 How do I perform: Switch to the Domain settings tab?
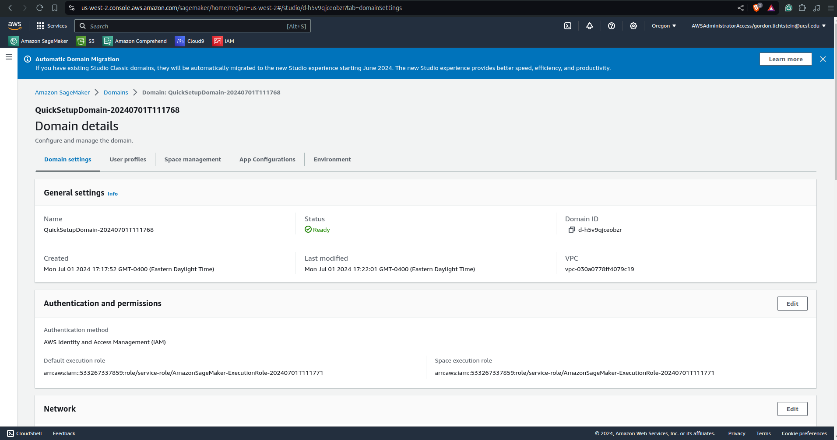68,160
